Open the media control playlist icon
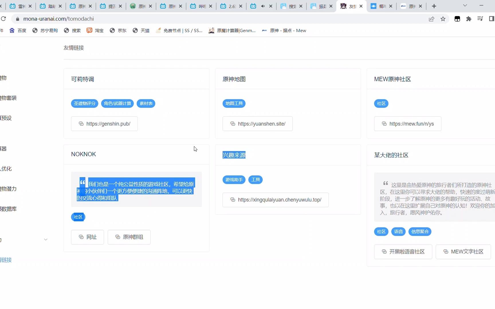This screenshot has height=309, width=495. tap(480, 19)
